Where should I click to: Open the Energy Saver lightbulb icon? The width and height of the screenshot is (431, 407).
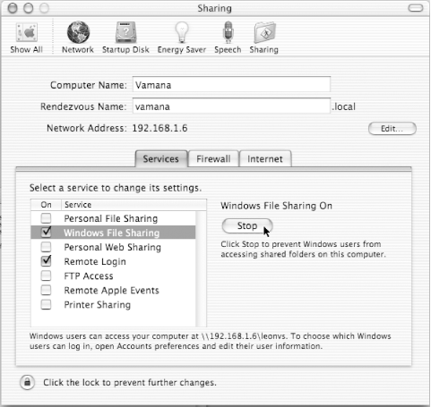point(182,32)
